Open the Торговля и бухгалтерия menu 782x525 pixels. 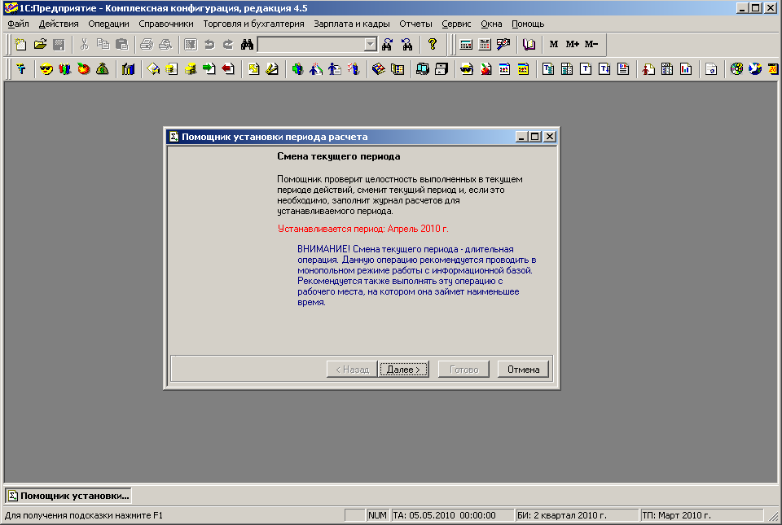pyautogui.click(x=253, y=24)
